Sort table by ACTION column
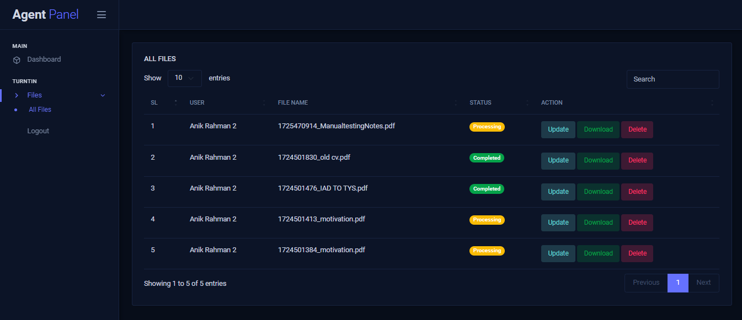 point(627,102)
